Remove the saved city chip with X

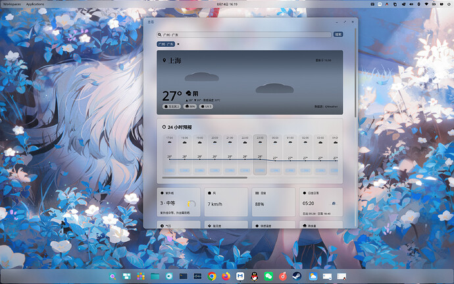click(178, 44)
